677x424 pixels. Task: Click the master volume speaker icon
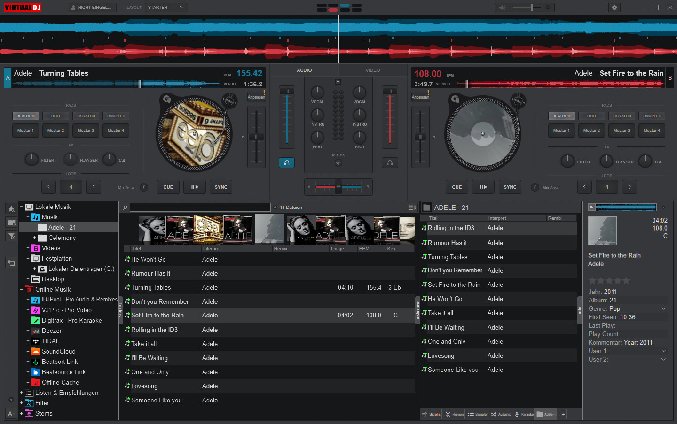coord(502,8)
